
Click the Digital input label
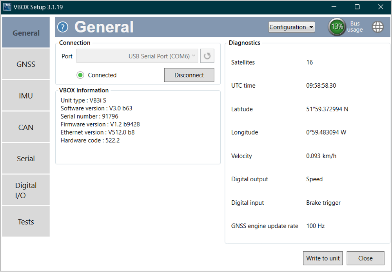click(x=247, y=203)
